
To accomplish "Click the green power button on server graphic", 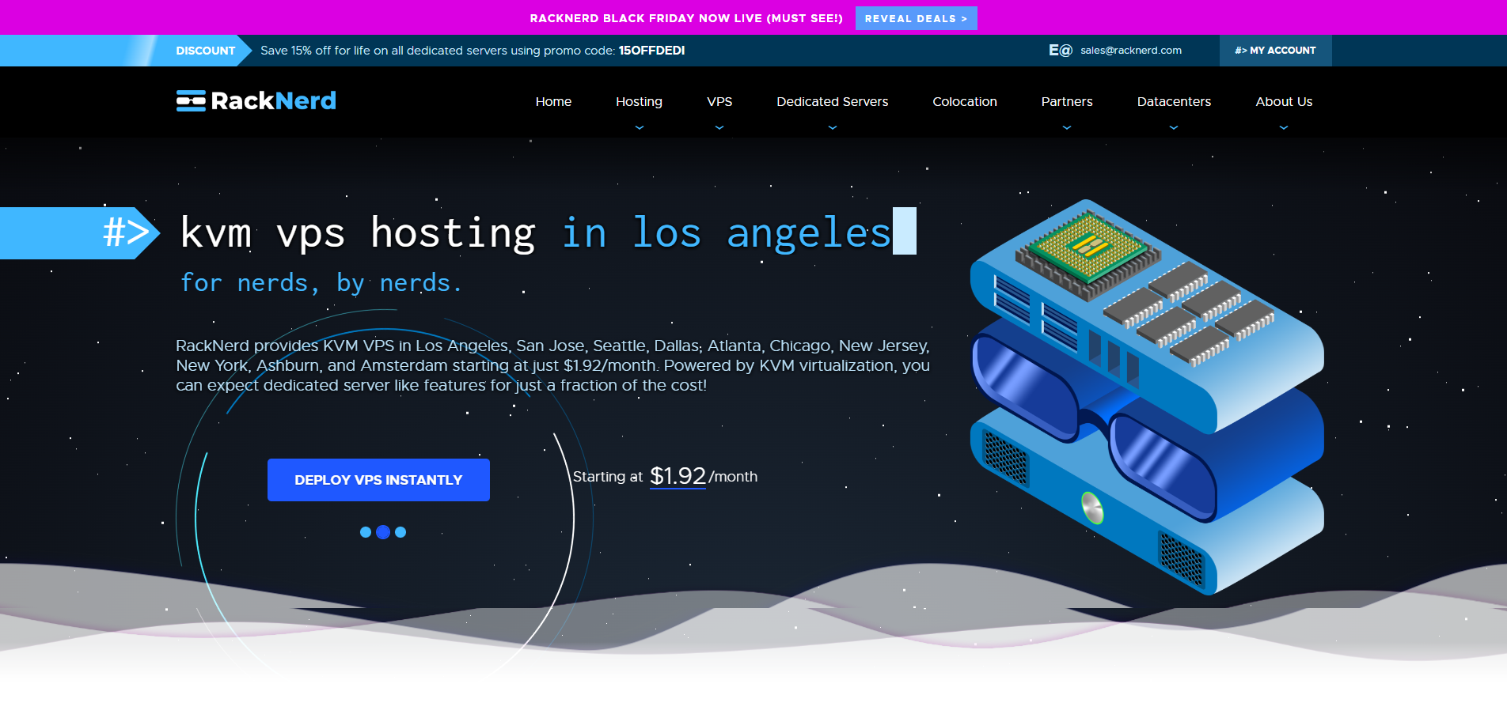I will coord(1092,508).
